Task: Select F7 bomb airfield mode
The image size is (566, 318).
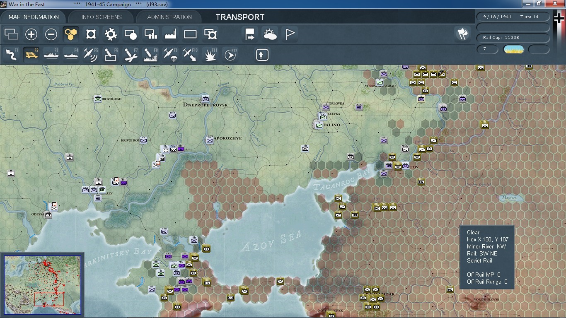Action: (x=131, y=55)
